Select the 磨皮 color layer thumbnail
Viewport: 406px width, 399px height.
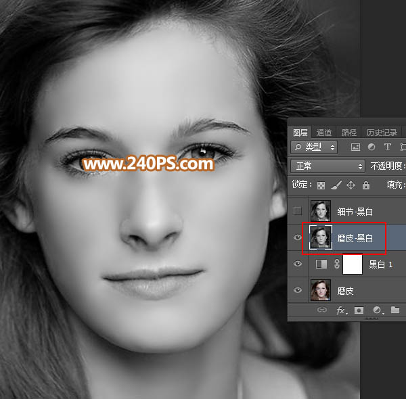[x=321, y=290]
